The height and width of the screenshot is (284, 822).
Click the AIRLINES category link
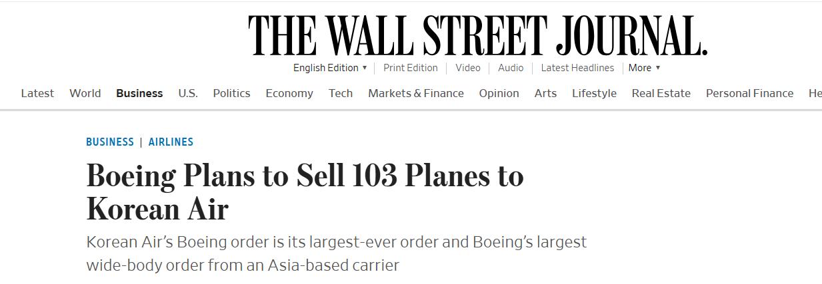[171, 142]
